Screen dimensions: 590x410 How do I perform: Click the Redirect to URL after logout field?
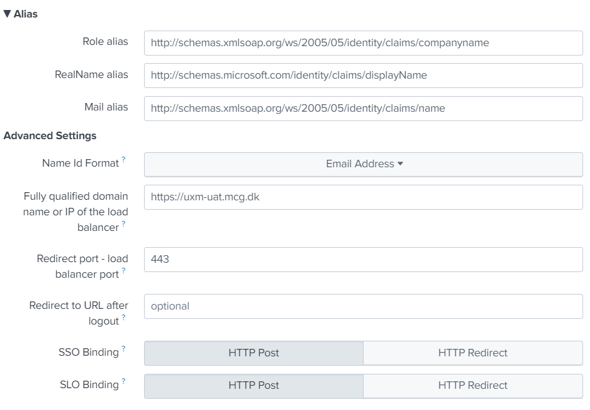click(x=364, y=306)
